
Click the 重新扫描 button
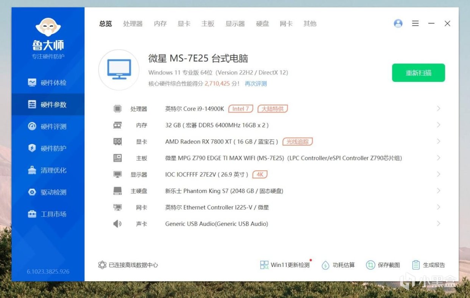pyautogui.click(x=418, y=73)
